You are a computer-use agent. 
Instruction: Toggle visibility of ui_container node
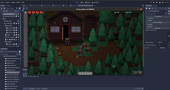18,23
